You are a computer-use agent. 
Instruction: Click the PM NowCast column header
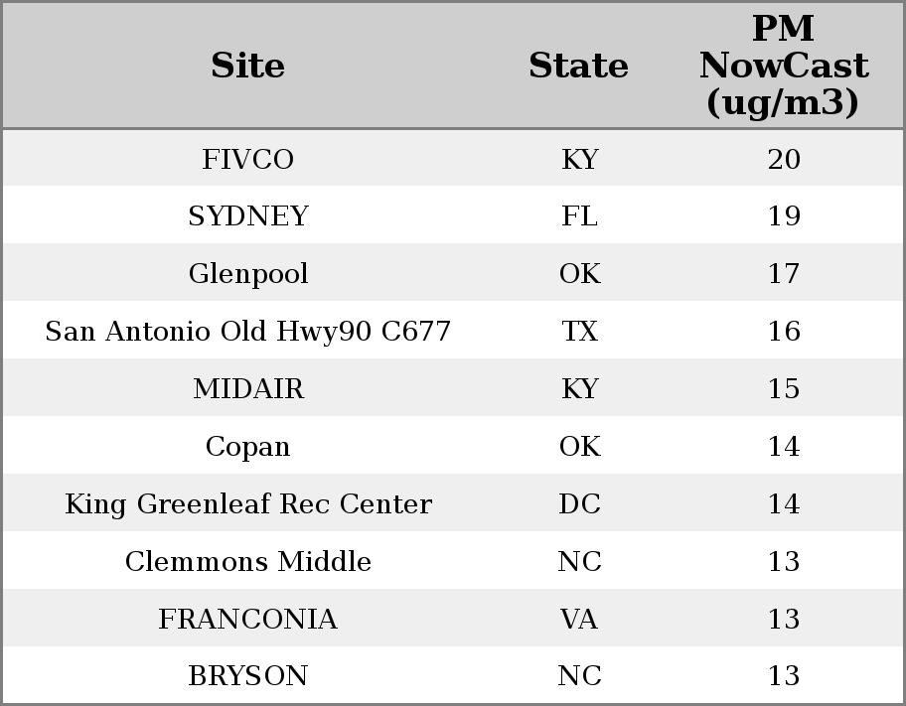pos(783,67)
